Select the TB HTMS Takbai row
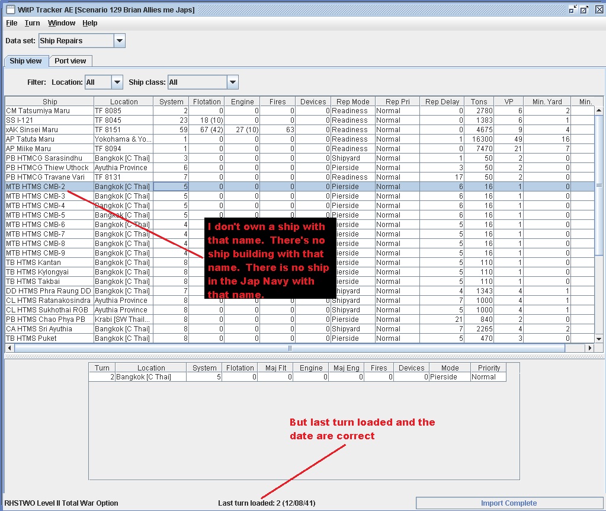The image size is (606, 511). 300,281
